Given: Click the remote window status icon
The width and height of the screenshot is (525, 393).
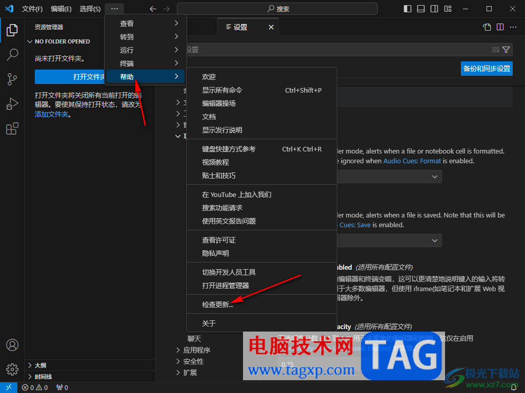Looking at the screenshot, I should pyautogui.click(x=9, y=387).
